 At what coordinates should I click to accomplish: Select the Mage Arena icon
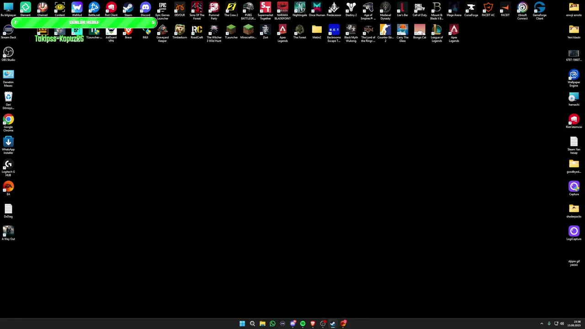454,10
